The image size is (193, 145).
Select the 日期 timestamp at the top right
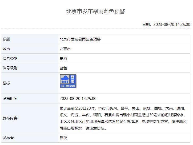click(166, 25)
